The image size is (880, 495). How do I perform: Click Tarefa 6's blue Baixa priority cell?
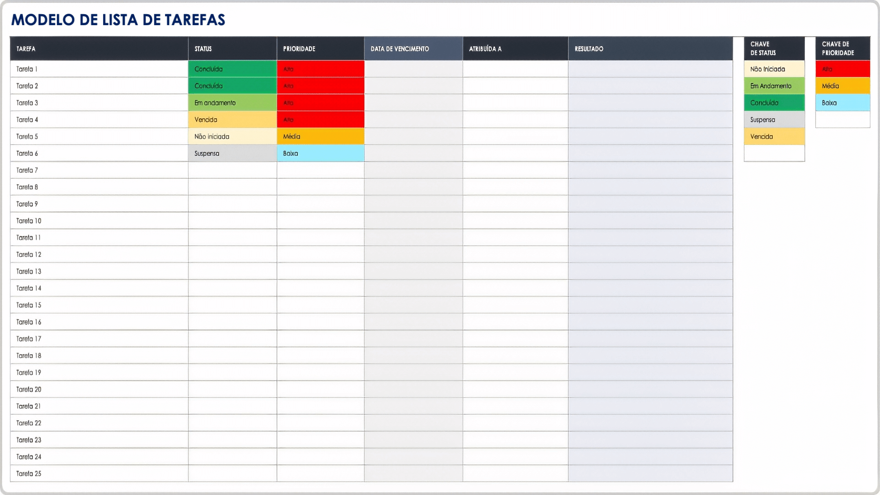(x=320, y=153)
